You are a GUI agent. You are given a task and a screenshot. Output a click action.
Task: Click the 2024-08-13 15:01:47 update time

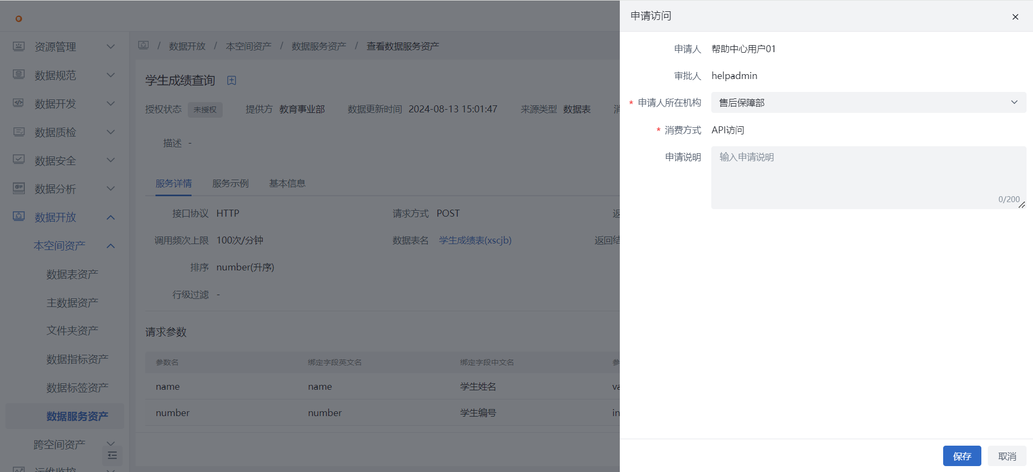coord(453,109)
